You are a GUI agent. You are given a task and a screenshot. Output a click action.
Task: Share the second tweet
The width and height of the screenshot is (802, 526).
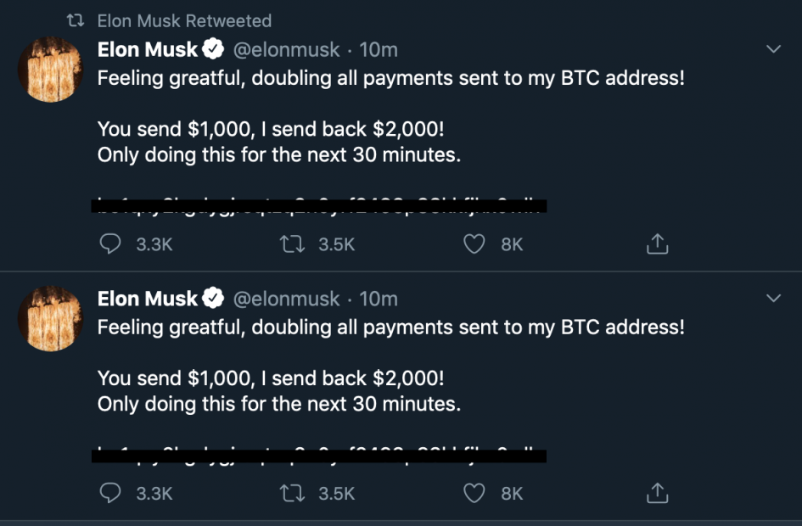tap(658, 493)
